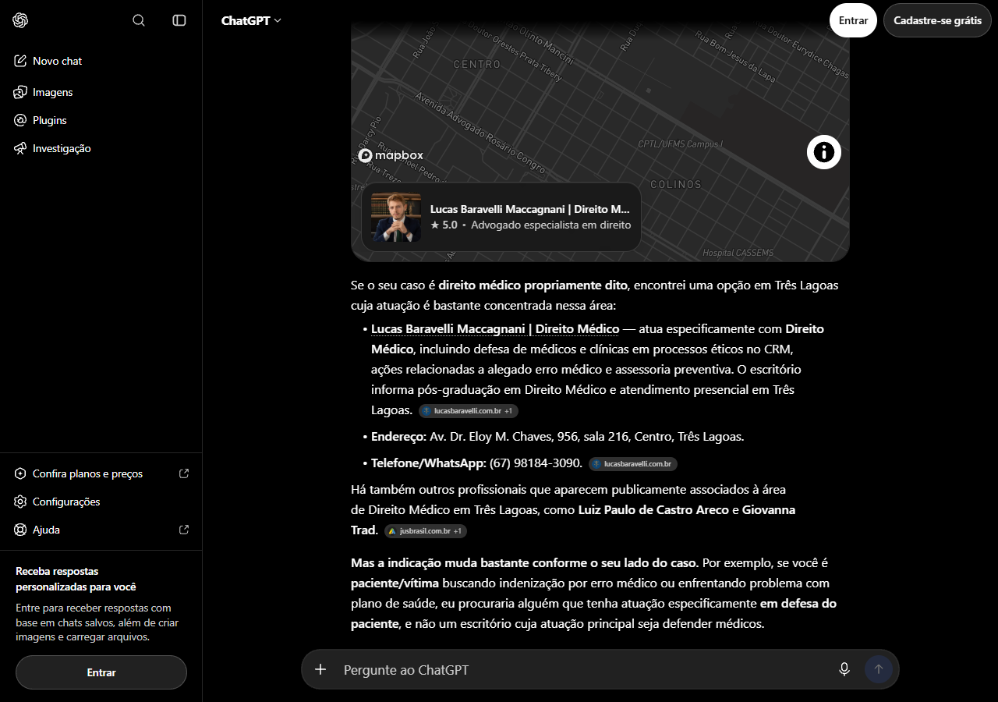Click the Plugins icon in sidebar

pos(20,120)
